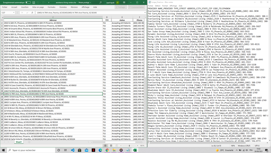271x153 pixels.
Task: Expand the Name Box dropdown
Action: pyautogui.click(x=18, y=13)
